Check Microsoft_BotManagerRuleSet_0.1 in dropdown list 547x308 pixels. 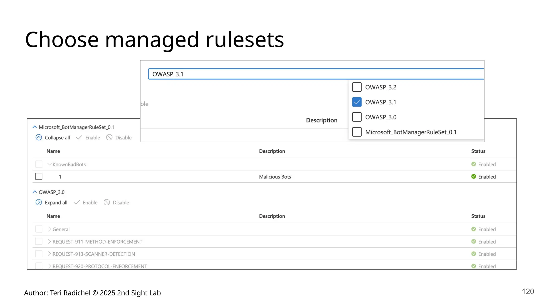(357, 132)
